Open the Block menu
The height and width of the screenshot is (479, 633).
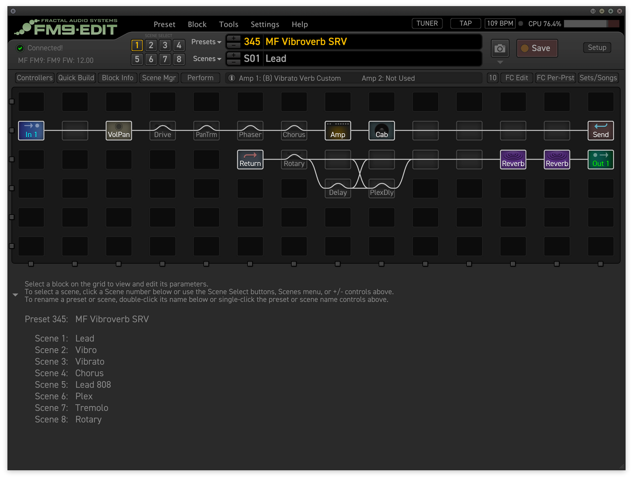[197, 25]
